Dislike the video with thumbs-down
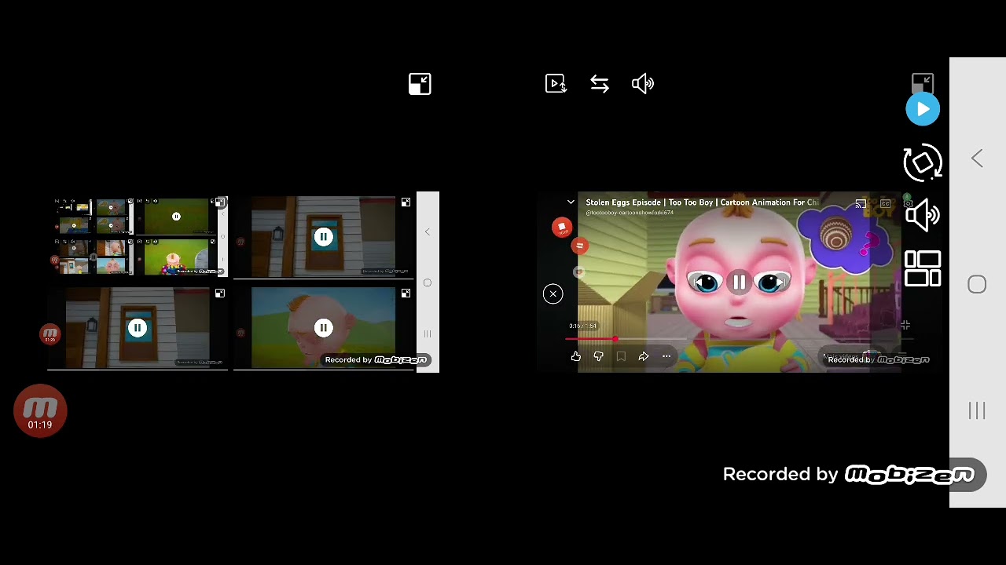Image resolution: width=1006 pixels, height=565 pixels. point(599,356)
